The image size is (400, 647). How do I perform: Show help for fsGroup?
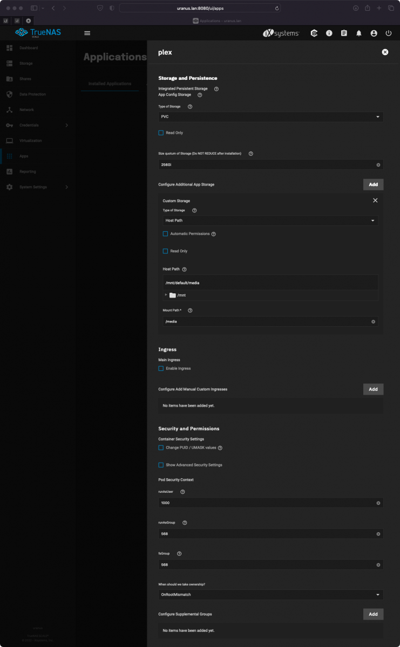(x=179, y=553)
